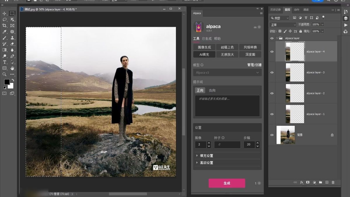The height and width of the screenshot is (197, 350).
Task: Select the Lasso tool
Action: 4,20
